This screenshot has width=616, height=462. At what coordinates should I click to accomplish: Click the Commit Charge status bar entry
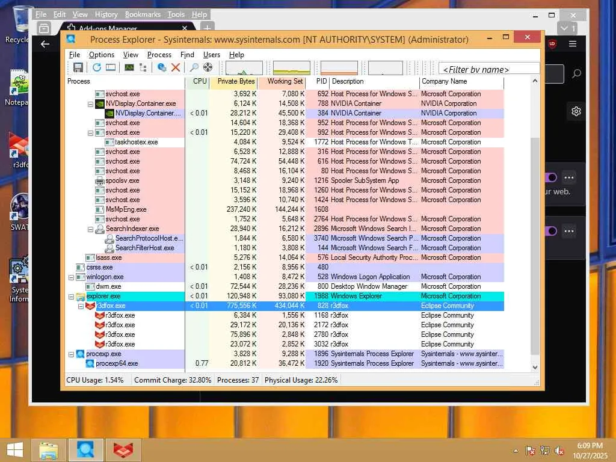[x=173, y=380]
